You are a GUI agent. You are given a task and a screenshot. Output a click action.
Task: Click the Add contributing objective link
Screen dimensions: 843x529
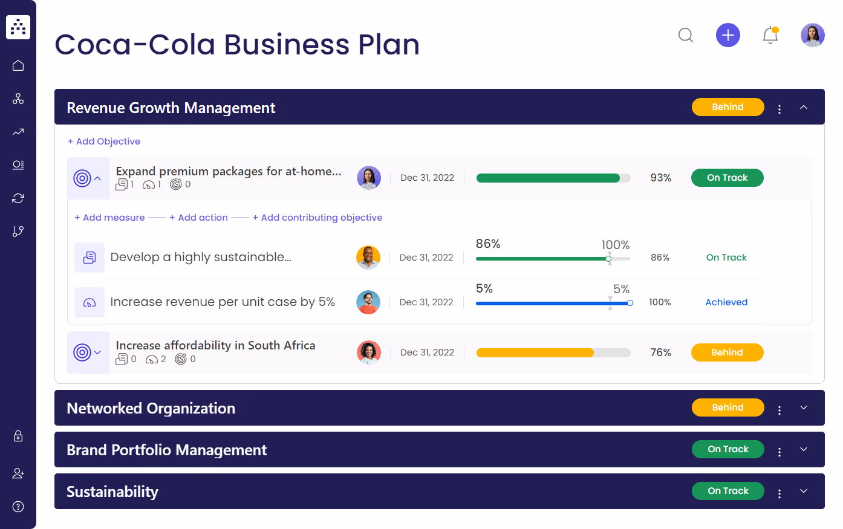pyautogui.click(x=318, y=217)
